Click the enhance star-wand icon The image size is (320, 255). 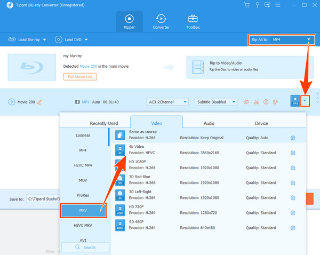(x=246, y=102)
